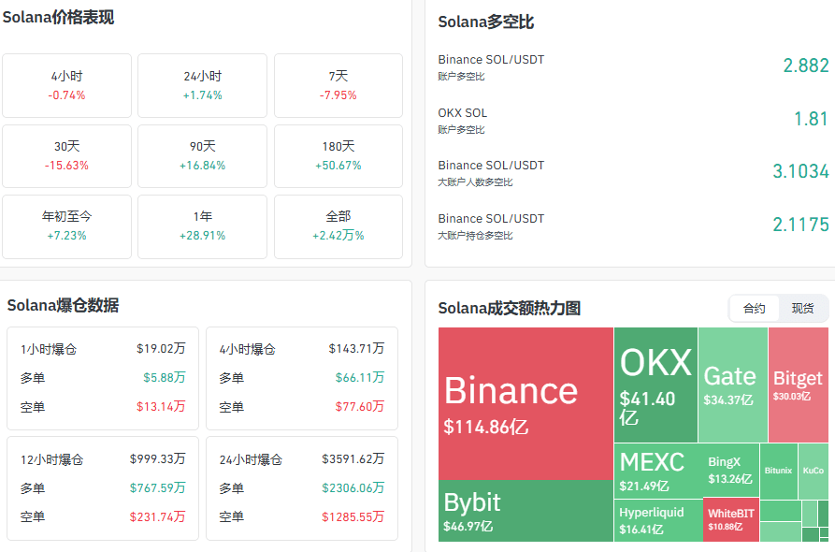835x552 pixels.
Task: Click the 全部 performance card
Action: click(x=338, y=227)
